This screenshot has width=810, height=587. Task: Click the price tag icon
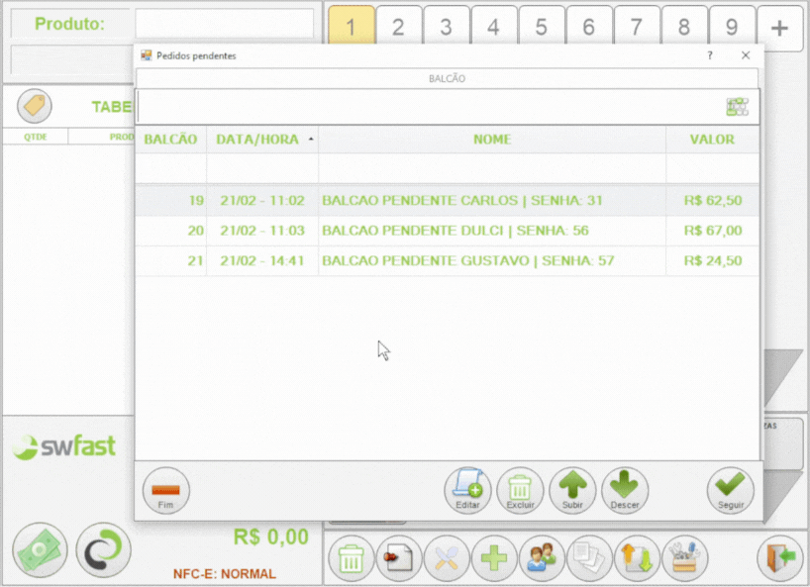pos(35,106)
